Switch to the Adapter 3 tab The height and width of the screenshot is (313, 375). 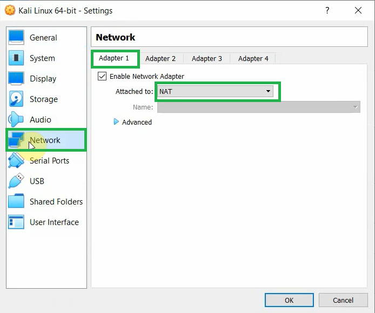207,58
